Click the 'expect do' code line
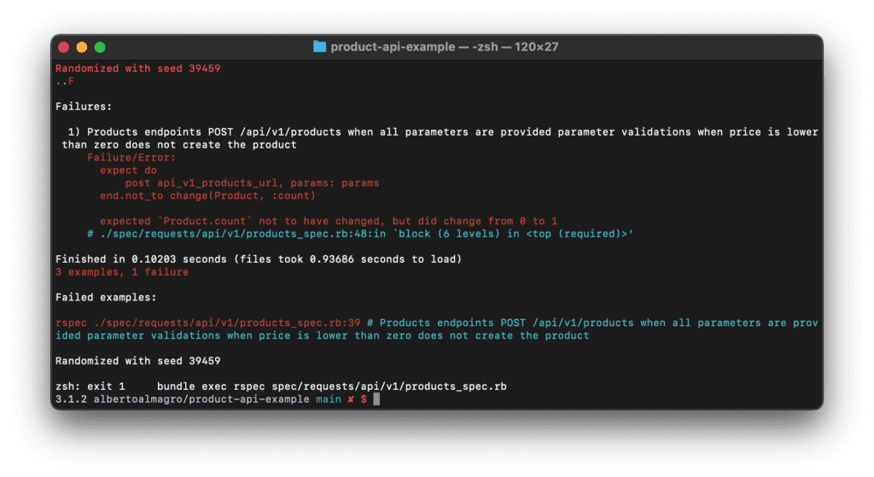 click(x=128, y=171)
